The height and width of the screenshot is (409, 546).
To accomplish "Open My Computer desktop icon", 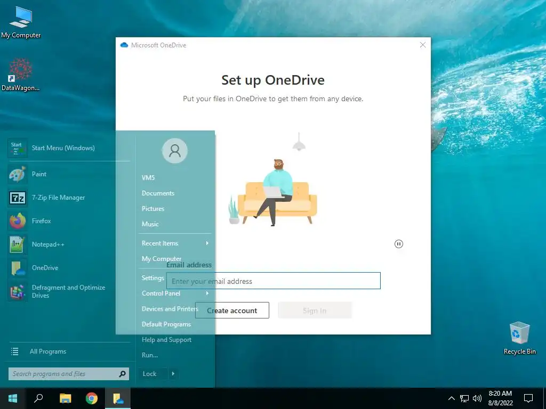I will click(21, 22).
